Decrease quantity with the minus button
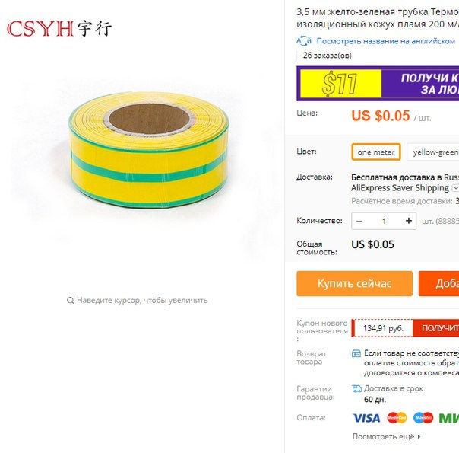The height and width of the screenshot is (453, 459). coord(359,221)
